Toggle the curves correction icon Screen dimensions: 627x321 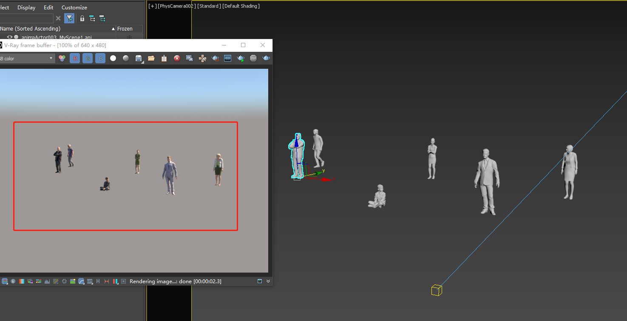click(56, 281)
